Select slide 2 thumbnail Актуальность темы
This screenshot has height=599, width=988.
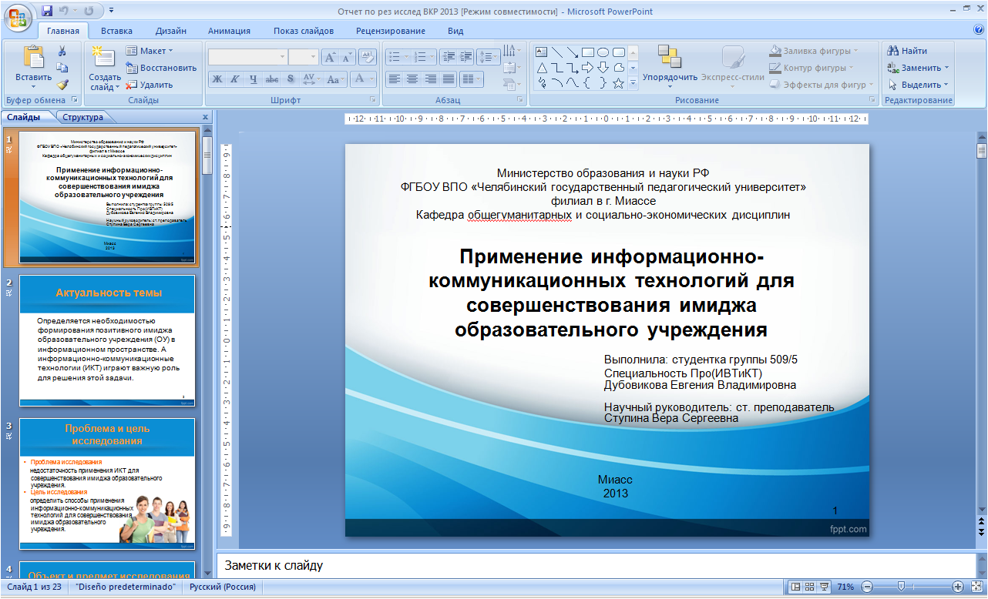[107, 340]
